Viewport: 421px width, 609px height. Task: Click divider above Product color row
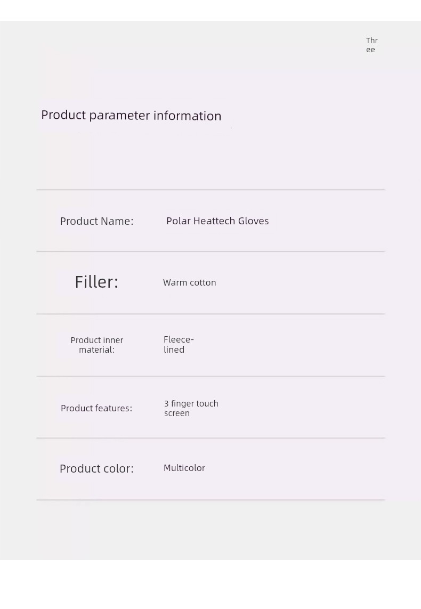pos(210,438)
